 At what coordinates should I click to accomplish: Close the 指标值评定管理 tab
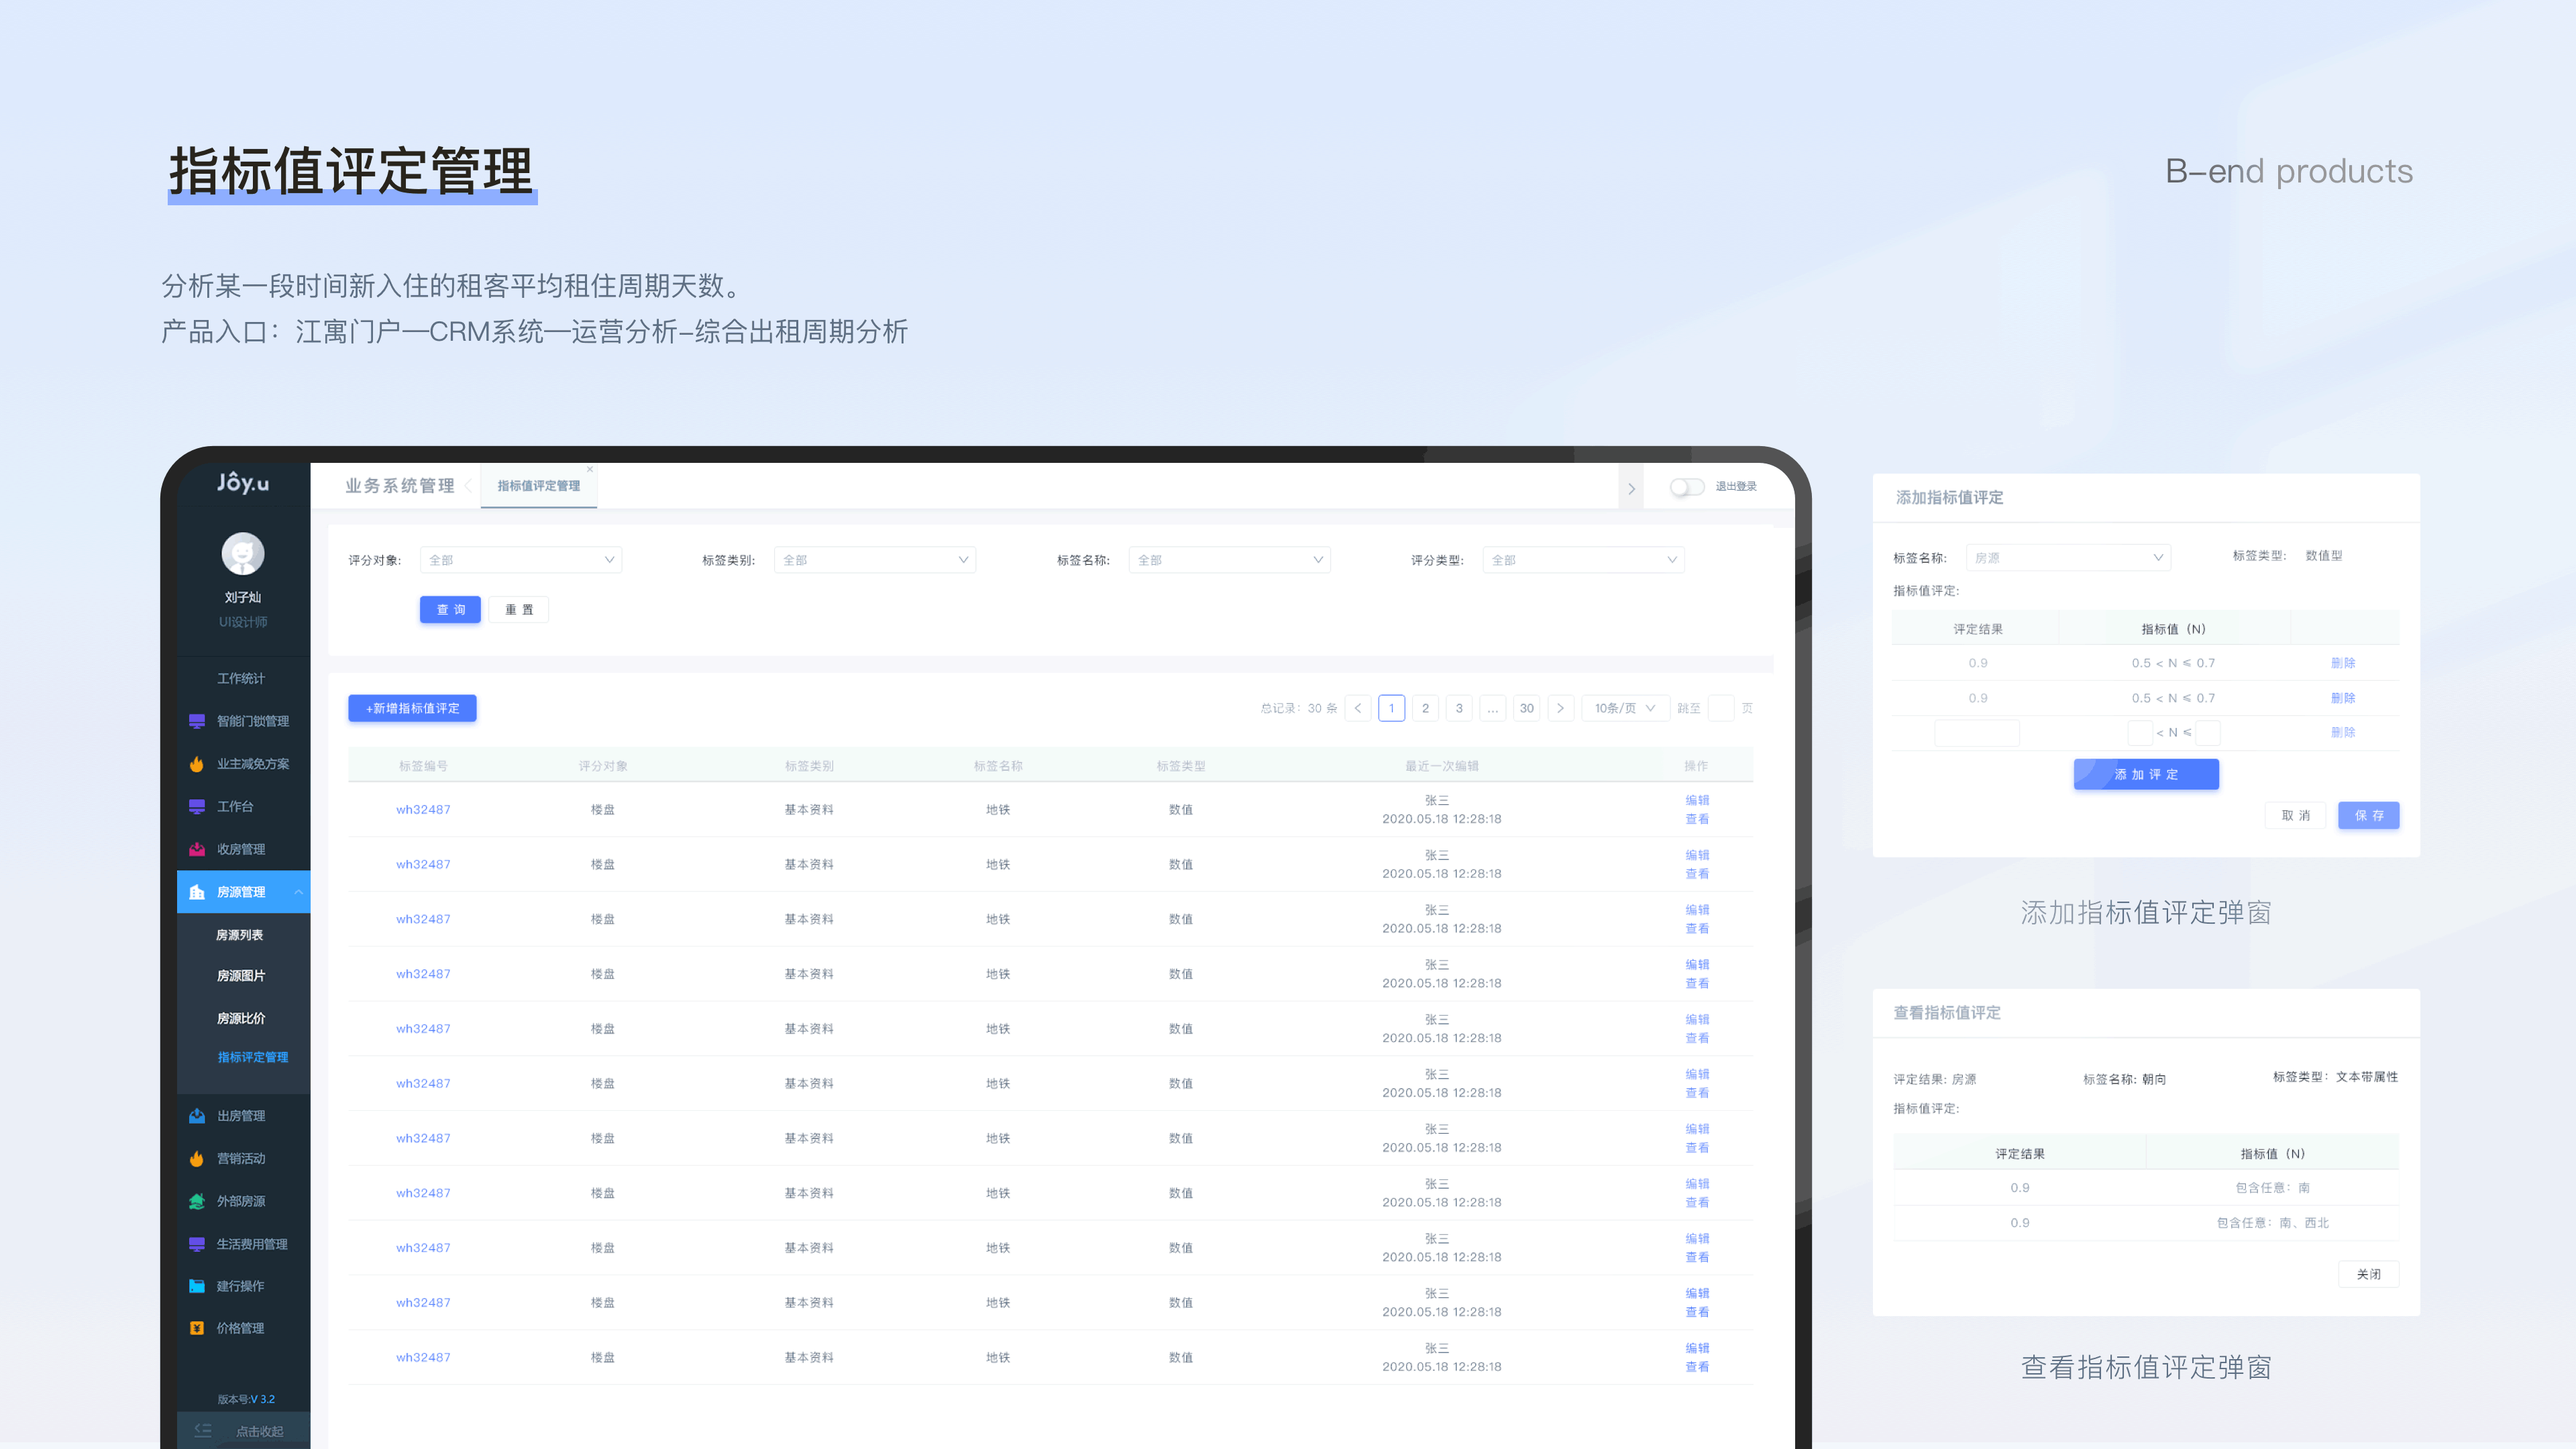coord(590,469)
